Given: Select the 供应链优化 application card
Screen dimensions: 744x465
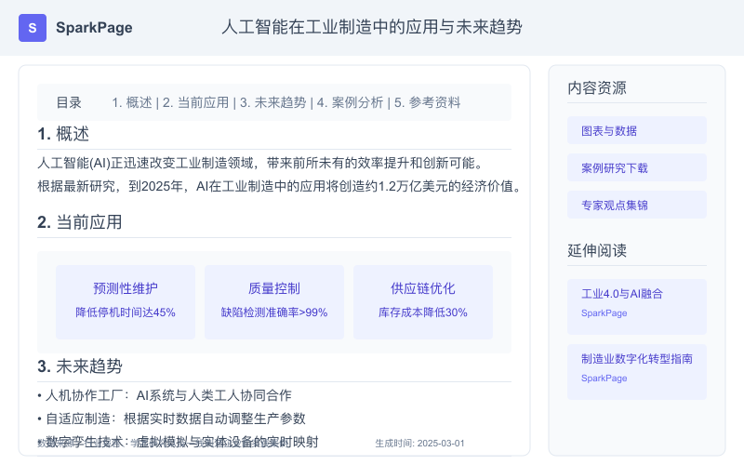Looking at the screenshot, I should click(423, 302).
